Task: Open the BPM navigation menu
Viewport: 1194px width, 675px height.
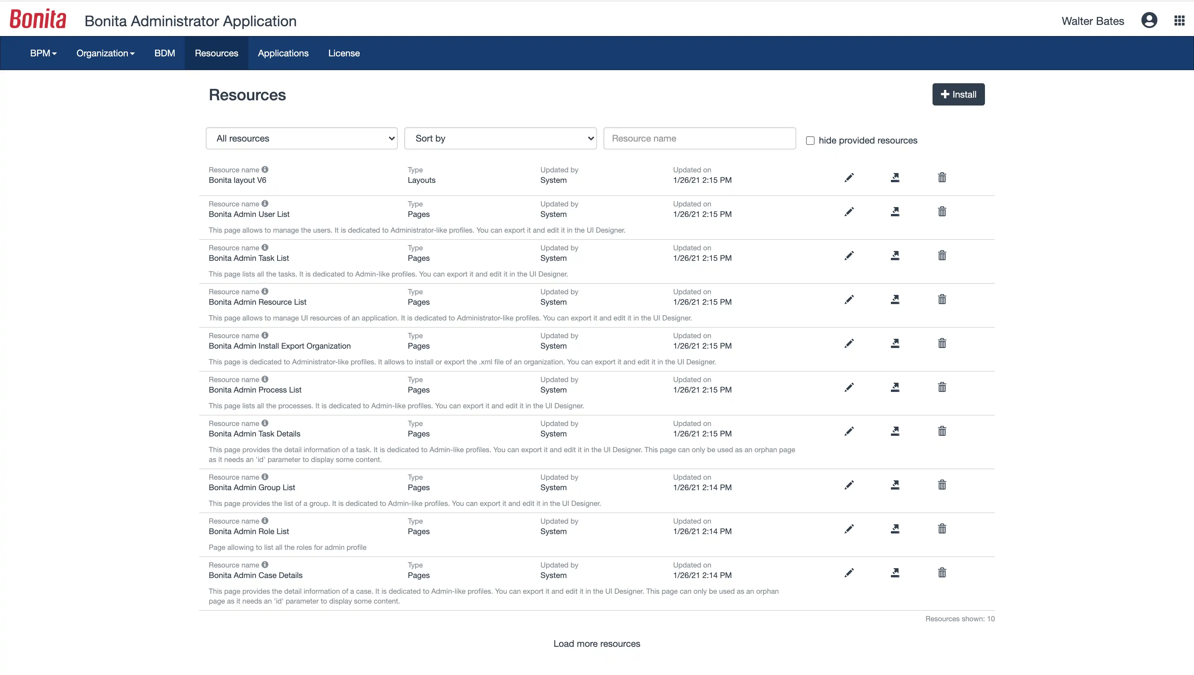Action: point(43,52)
